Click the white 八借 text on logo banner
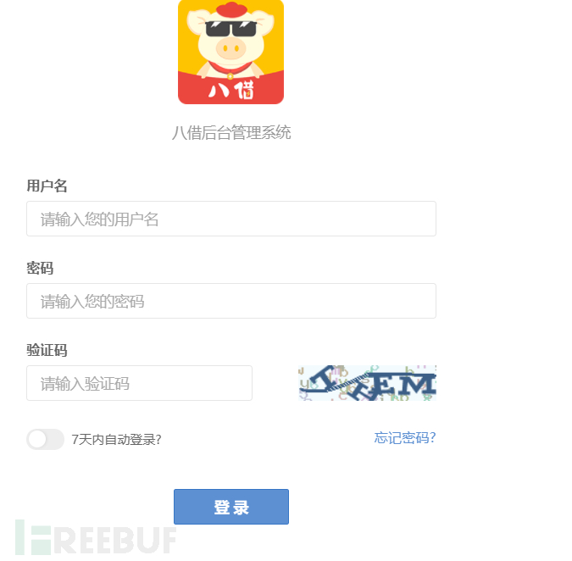This screenshot has height=561, width=572. pos(230,90)
